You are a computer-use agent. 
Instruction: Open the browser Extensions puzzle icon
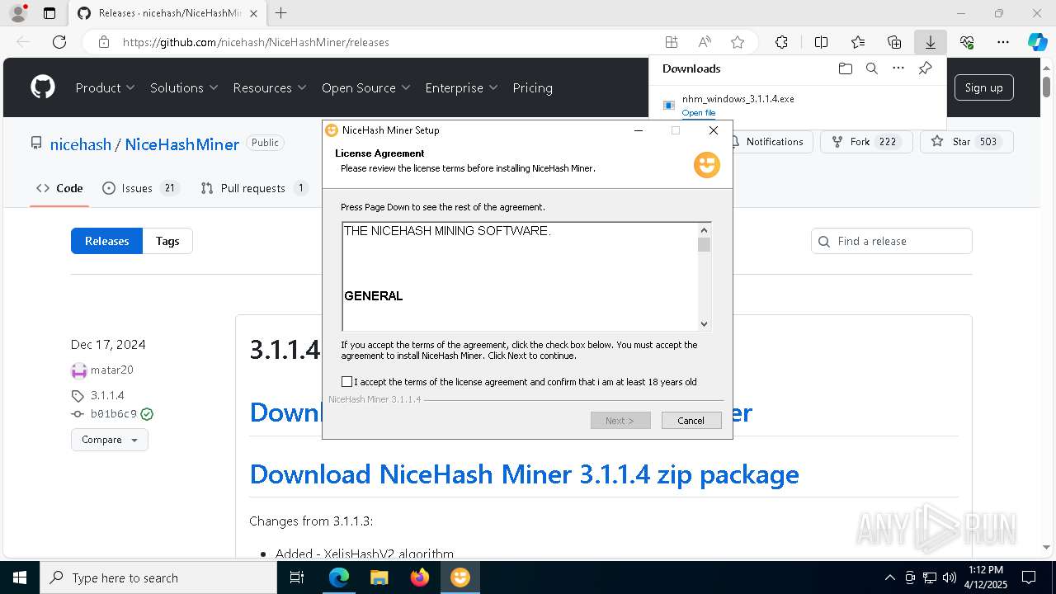click(781, 42)
